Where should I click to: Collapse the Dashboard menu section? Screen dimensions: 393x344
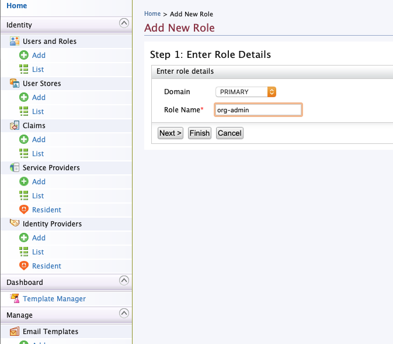point(124,280)
